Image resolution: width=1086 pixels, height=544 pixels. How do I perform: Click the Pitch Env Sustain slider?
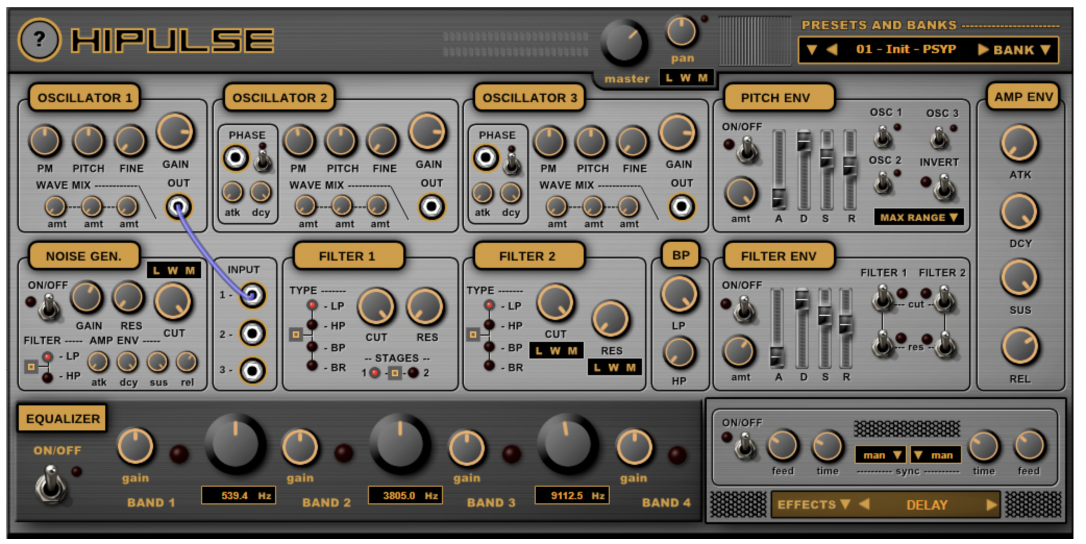pos(826,169)
